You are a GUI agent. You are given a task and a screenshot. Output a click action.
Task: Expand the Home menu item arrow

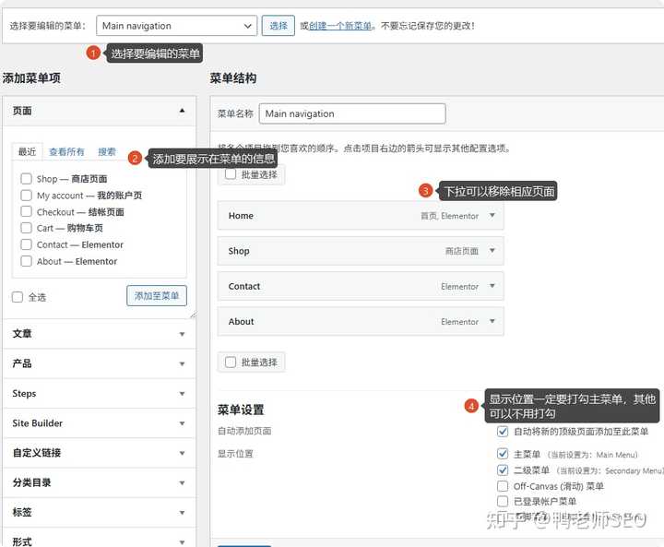(x=492, y=216)
